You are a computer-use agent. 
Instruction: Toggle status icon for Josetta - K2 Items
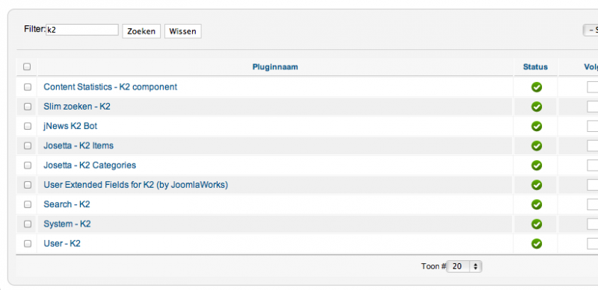(537, 146)
